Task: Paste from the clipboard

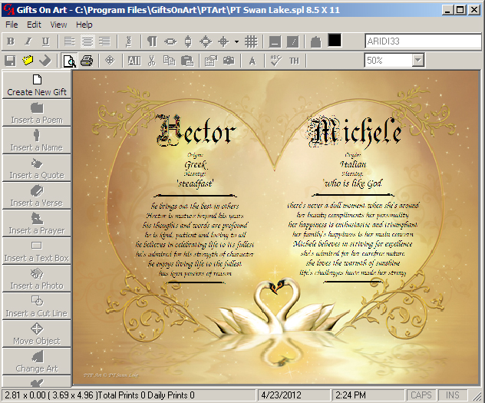Action: 187,61
